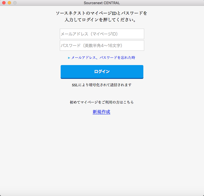This screenshot has width=204, height=196.
Task: Click heading line 入力してログインを押してください。
Action: point(102,20)
